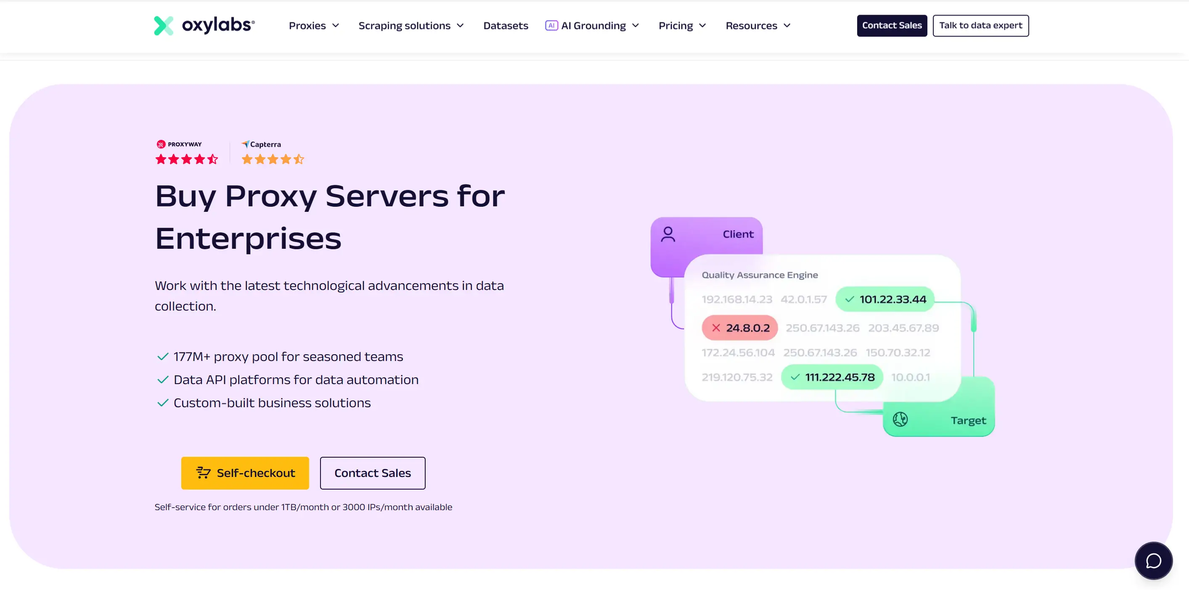Click the shopping cart icon in Self-checkout
Screen dimensions: 1189x590
click(x=203, y=472)
